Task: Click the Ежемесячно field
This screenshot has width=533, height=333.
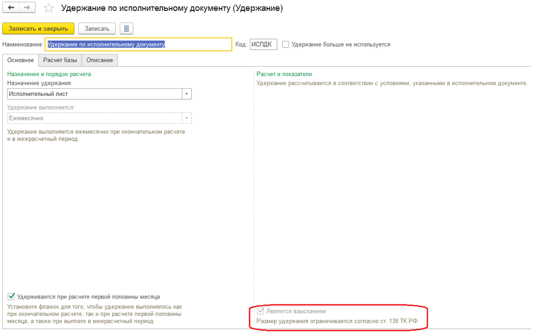Action: coord(95,118)
